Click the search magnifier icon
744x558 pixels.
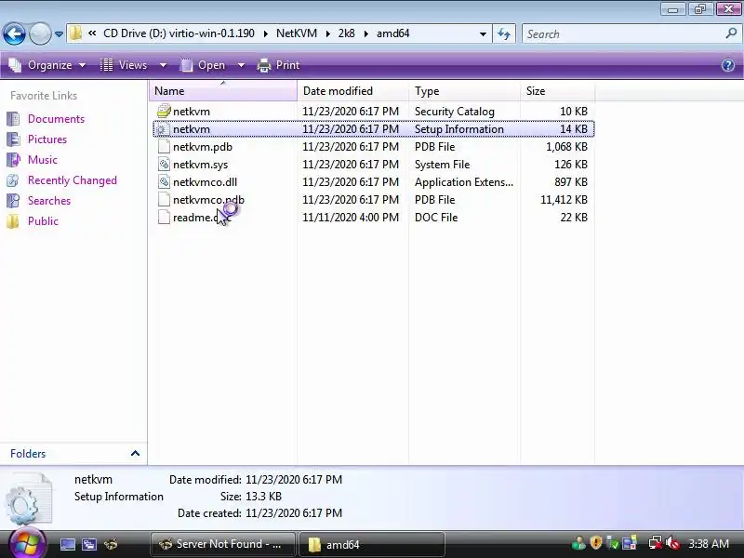[731, 33]
